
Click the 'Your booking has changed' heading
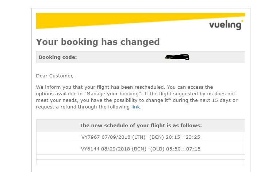click(x=98, y=42)
